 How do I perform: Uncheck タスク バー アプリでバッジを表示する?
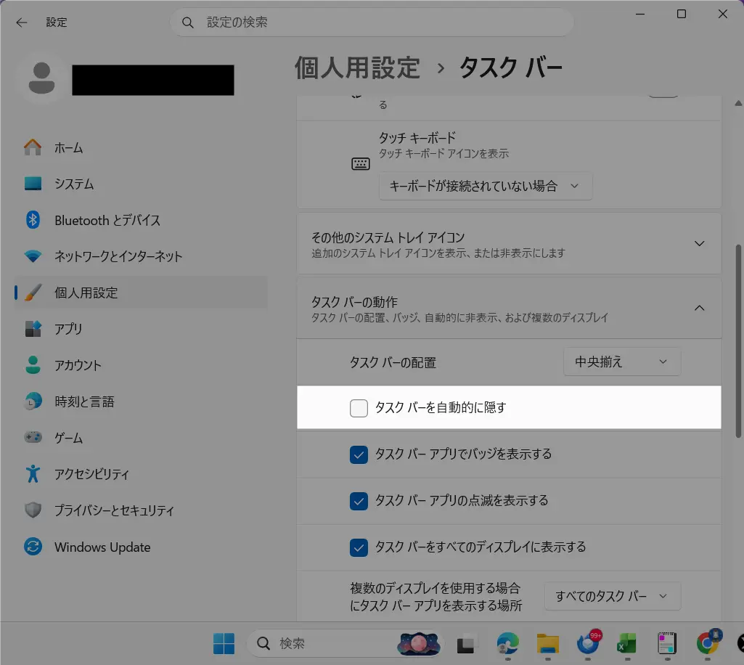coord(359,454)
